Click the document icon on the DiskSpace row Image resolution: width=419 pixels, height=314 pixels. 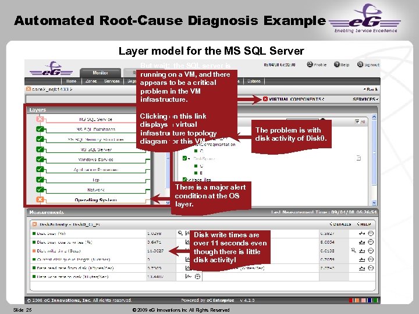point(358,158)
